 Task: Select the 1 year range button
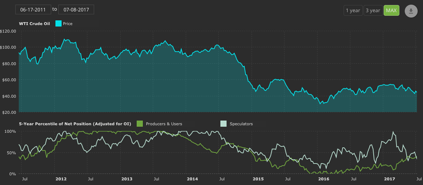click(353, 10)
